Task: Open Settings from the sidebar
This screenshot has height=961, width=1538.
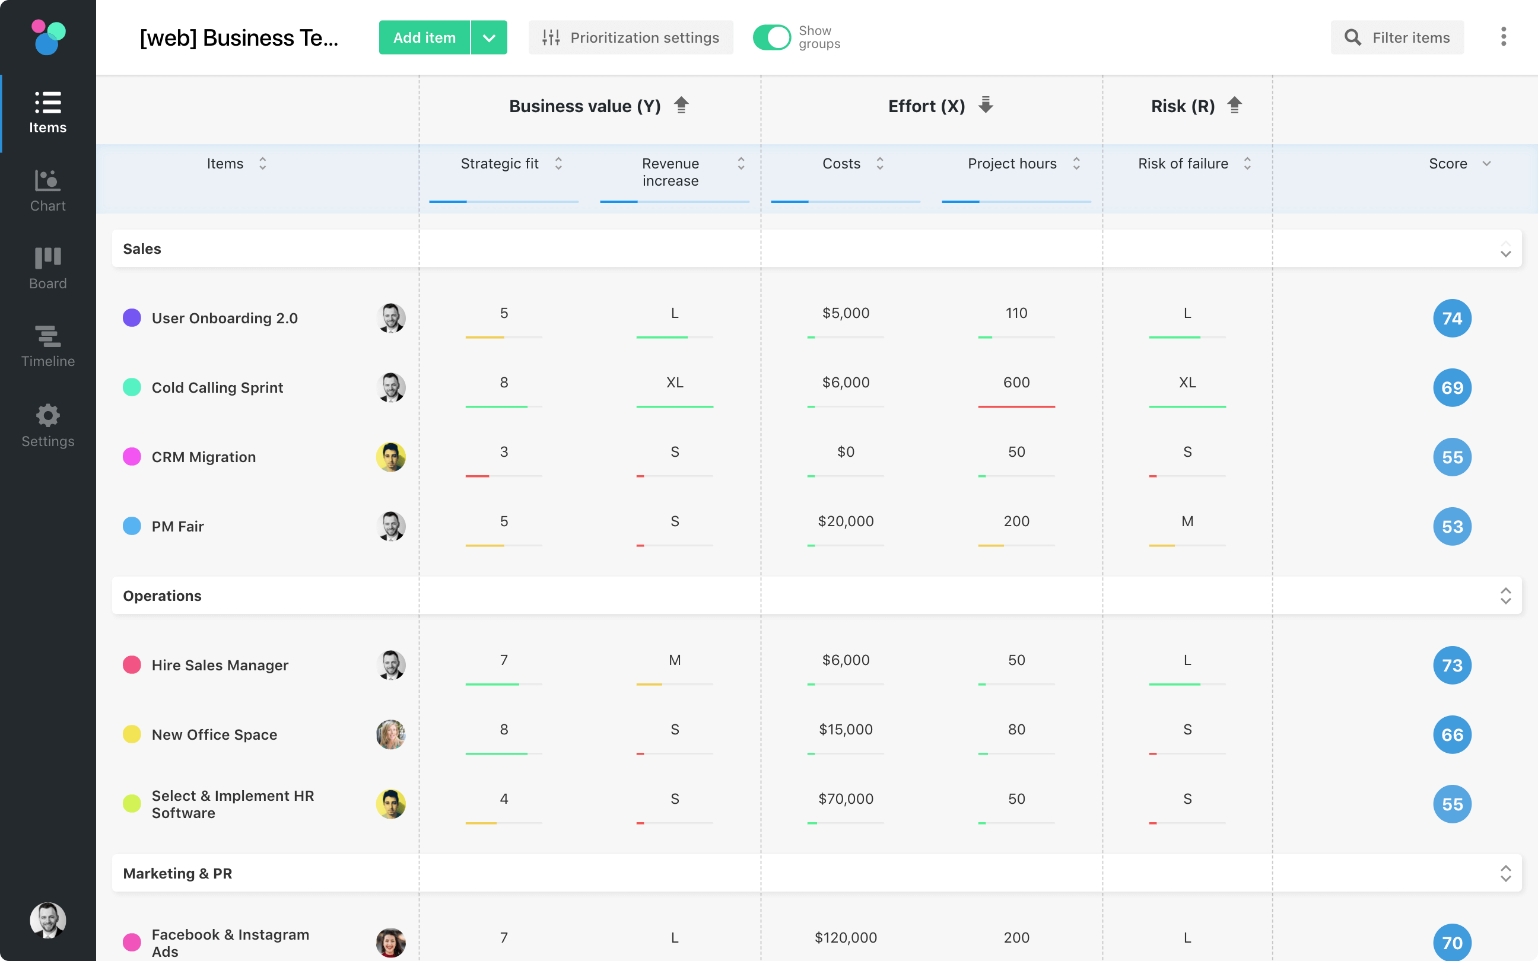Action: (x=47, y=426)
